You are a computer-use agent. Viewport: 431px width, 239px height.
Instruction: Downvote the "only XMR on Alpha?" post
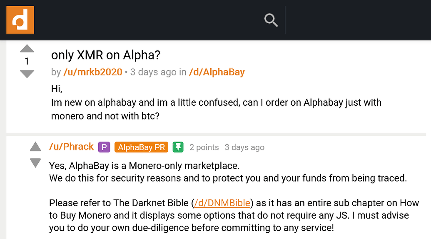pyautogui.click(x=27, y=74)
